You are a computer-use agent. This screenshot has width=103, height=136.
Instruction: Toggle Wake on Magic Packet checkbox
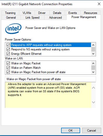click(8, 63)
